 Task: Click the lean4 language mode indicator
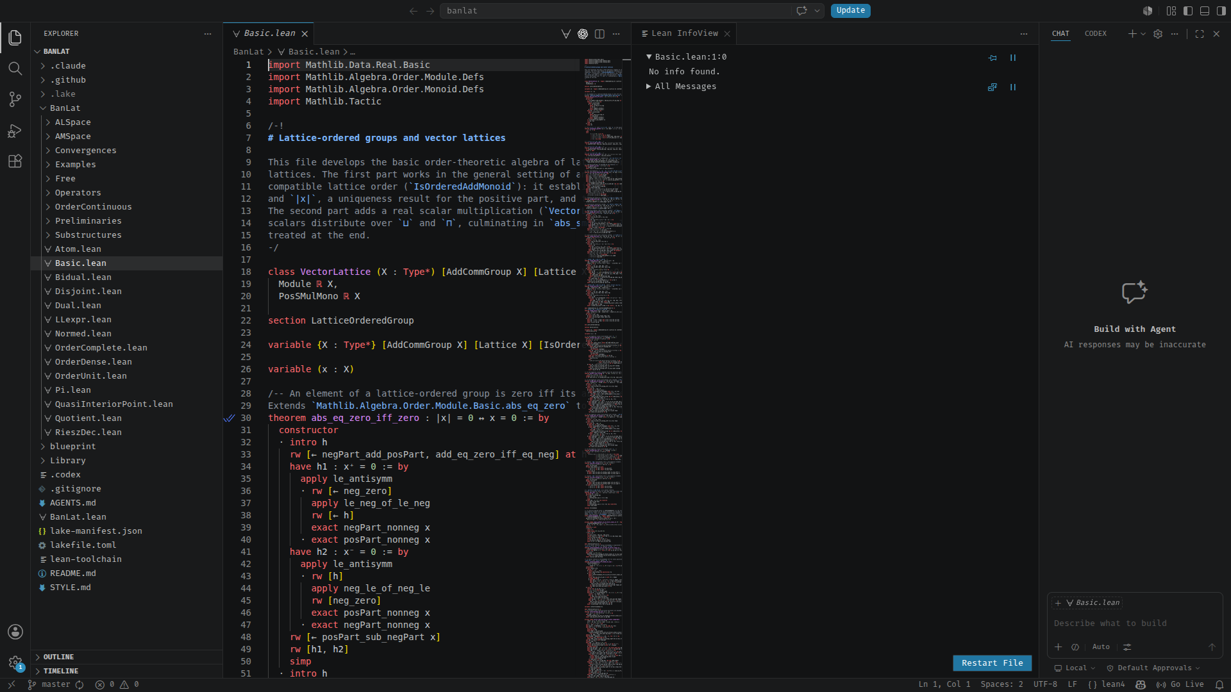[x=1107, y=684]
